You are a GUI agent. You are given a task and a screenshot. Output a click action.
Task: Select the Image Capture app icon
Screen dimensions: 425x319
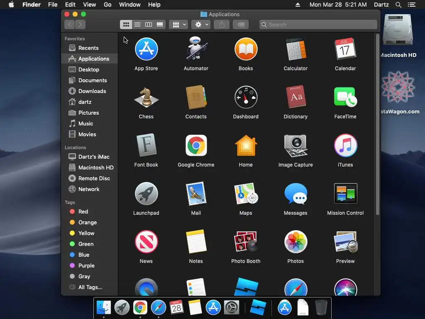(296, 145)
